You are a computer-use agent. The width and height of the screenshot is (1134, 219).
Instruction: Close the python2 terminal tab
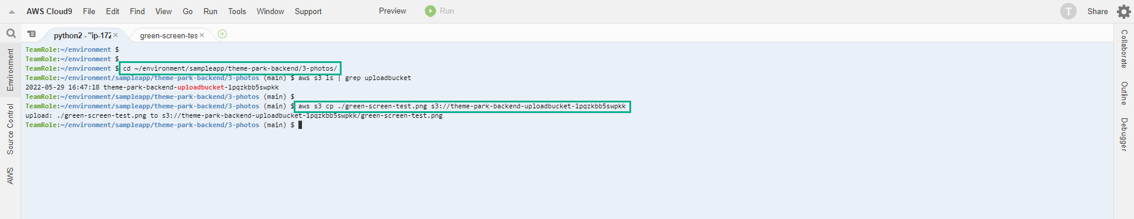(116, 35)
